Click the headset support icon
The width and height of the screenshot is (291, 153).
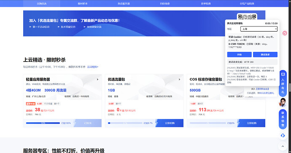283,135
